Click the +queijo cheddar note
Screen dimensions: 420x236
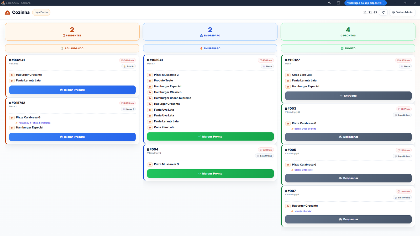(x=303, y=211)
